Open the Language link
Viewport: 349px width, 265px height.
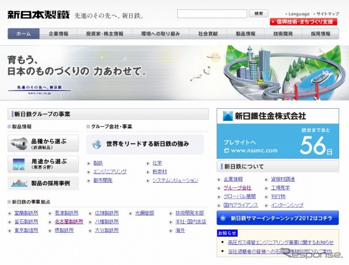coord(299,14)
